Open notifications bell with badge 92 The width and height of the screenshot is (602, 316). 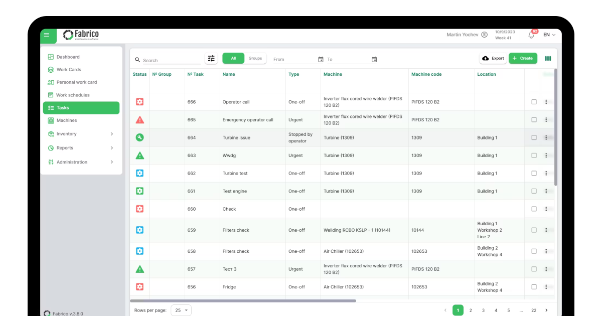[x=531, y=35]
